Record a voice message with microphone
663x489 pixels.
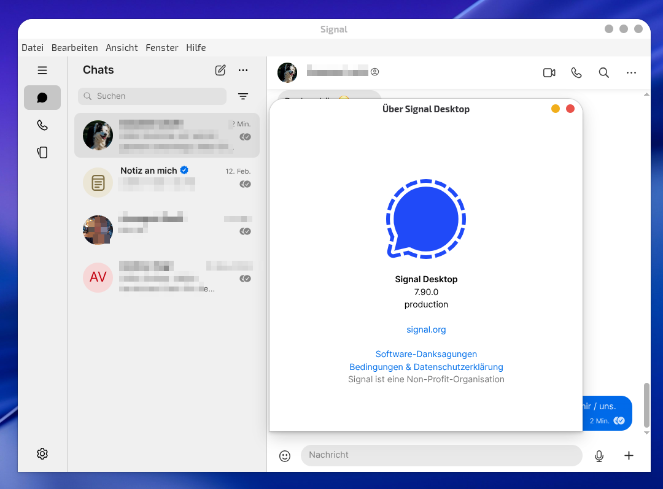(599, 456)
